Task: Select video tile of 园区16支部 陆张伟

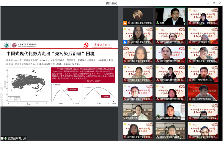Action: click(x=203, y=35)
